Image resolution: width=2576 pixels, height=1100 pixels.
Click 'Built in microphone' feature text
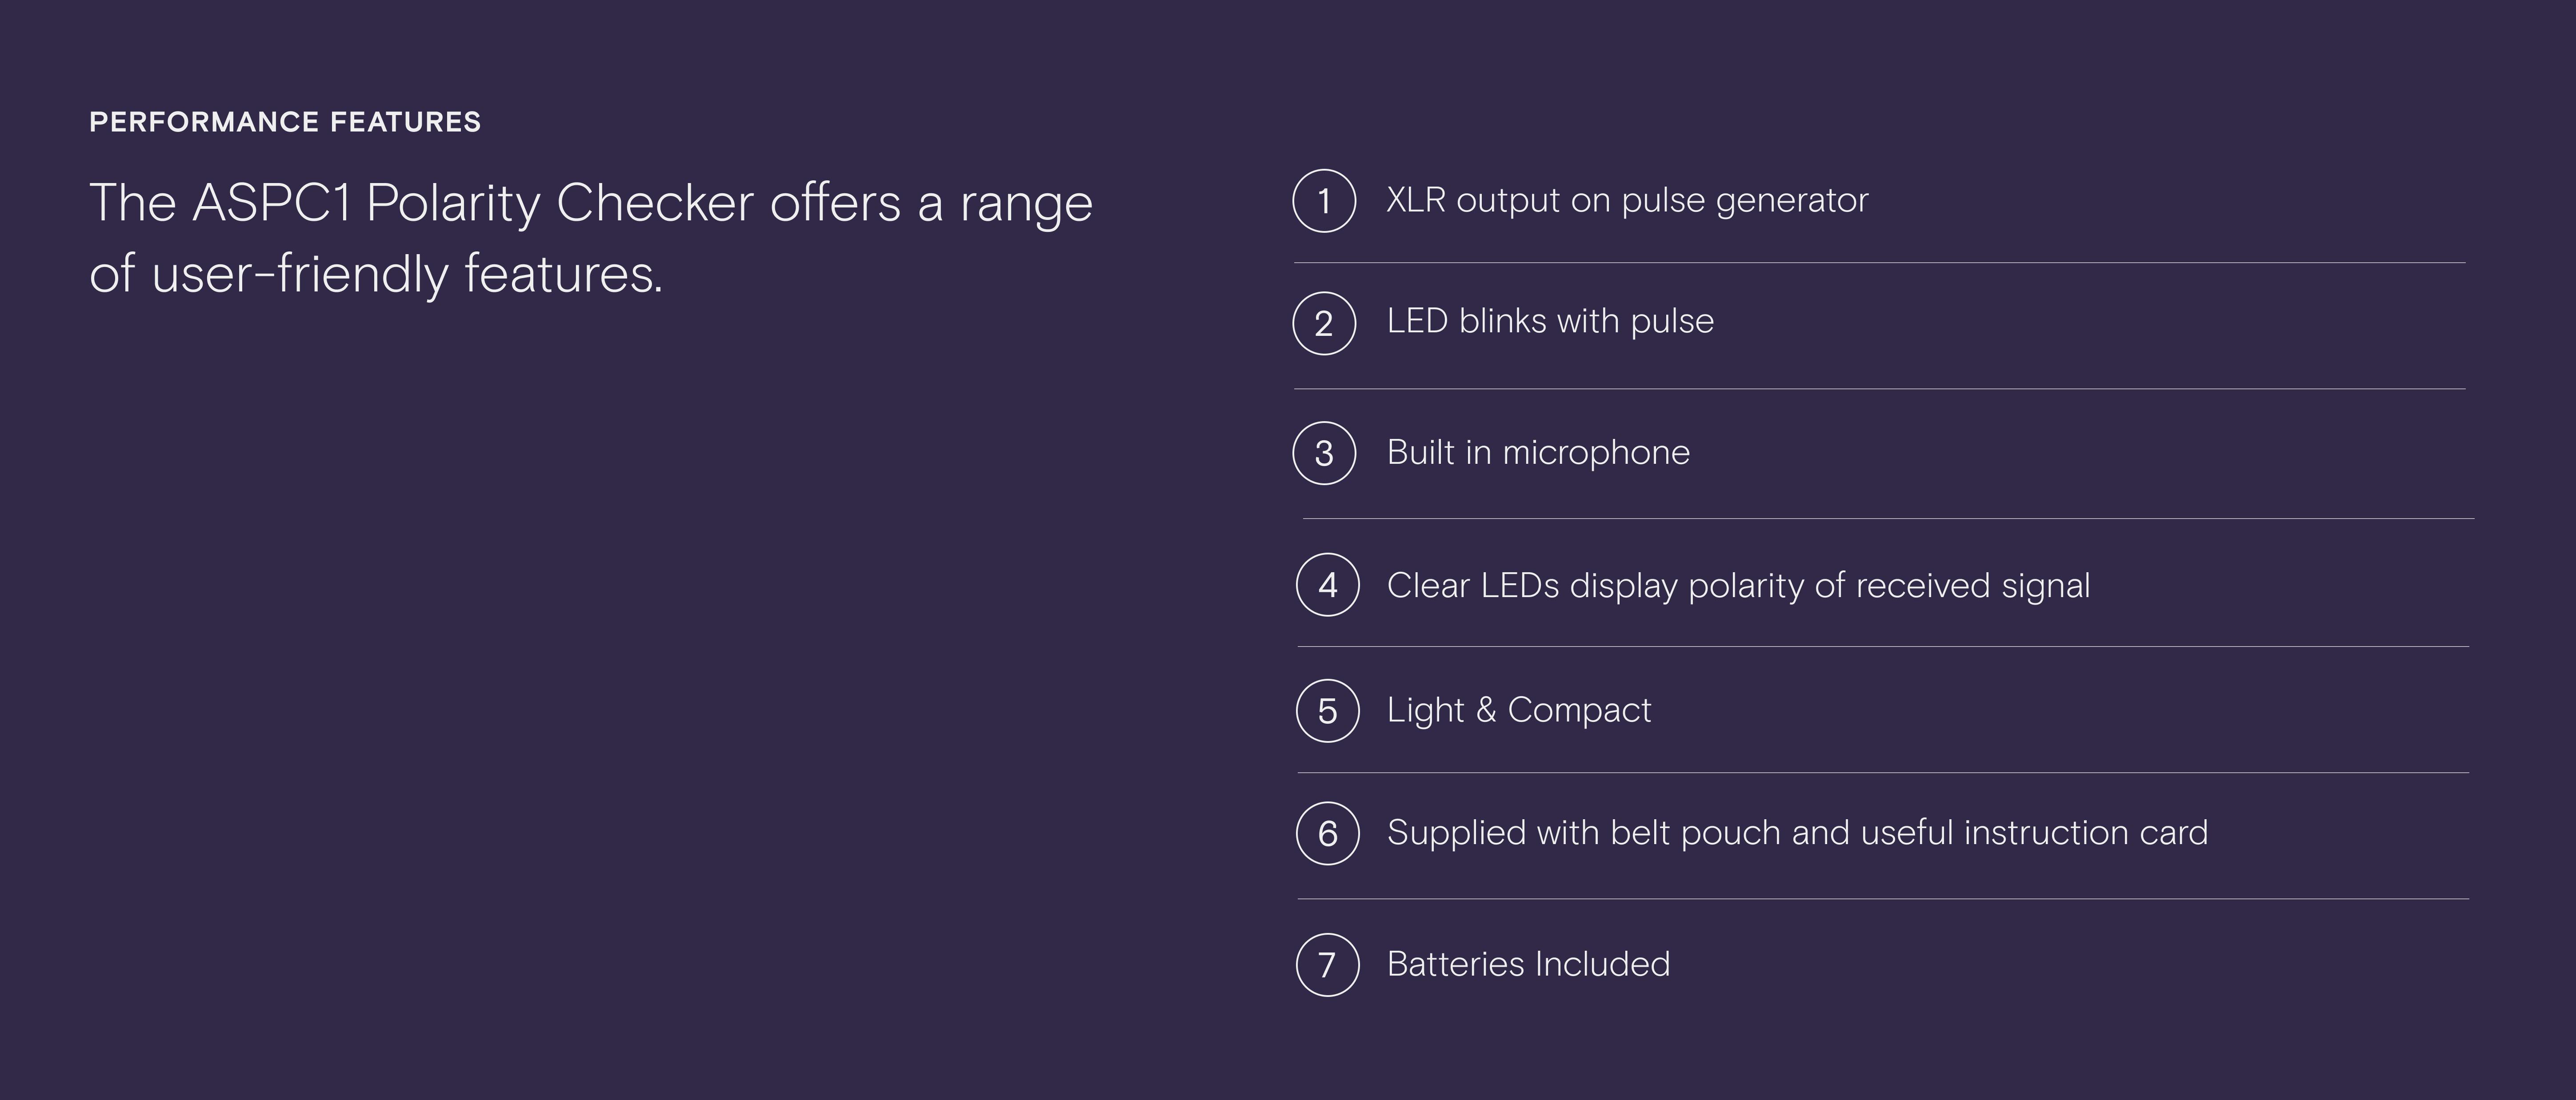(1538, 452)
